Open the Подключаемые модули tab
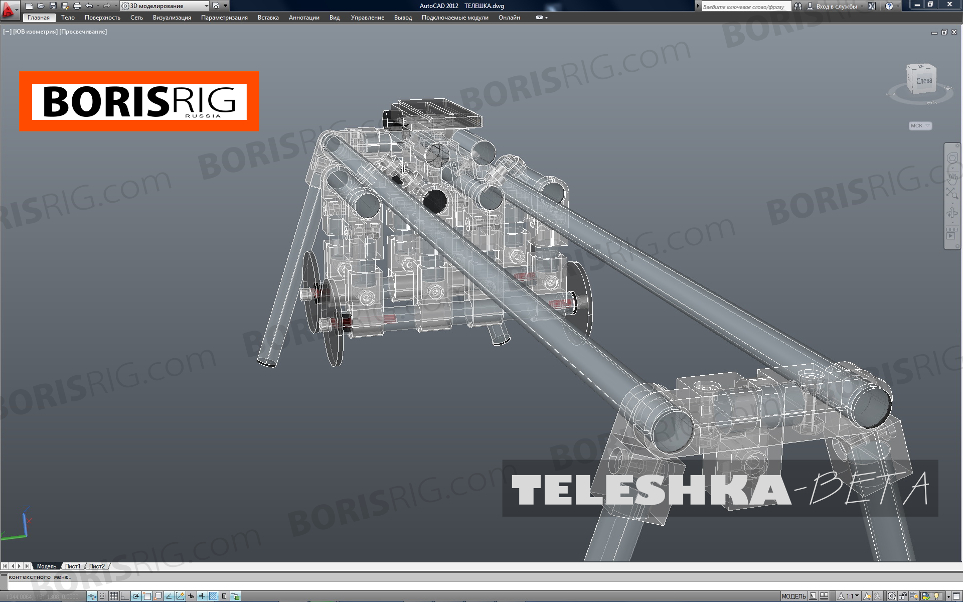This screenshot has height=602, width=963. 455,18
